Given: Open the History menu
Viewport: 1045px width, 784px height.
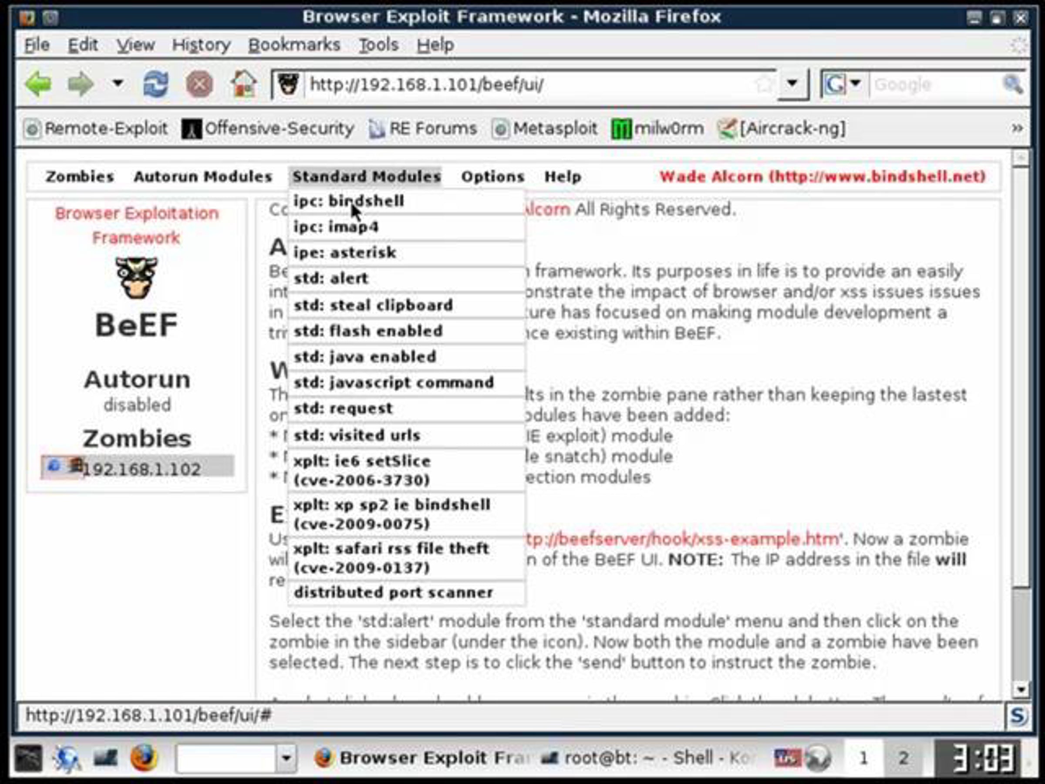Looking at the screenshot, I should [x=201, y=45].
